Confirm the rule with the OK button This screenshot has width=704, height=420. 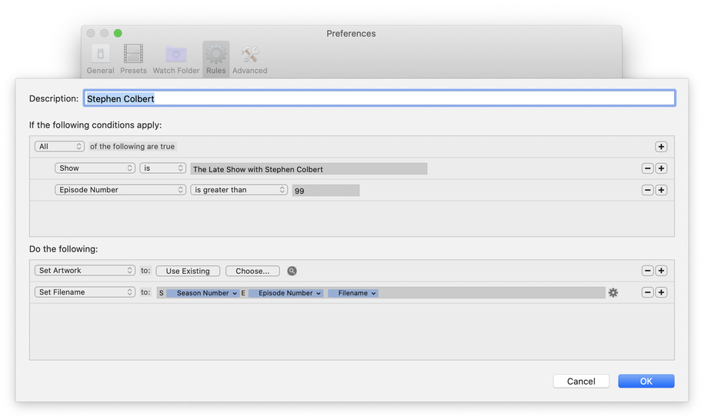[x=646, y=381]
